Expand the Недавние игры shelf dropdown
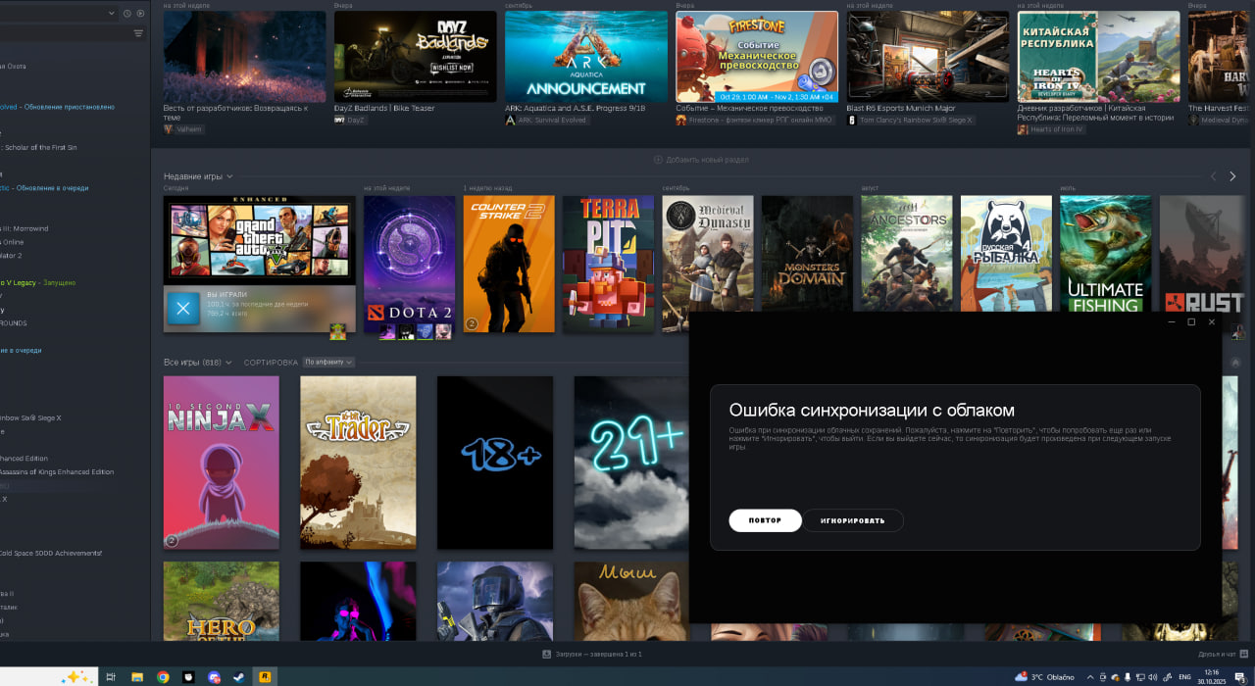 pyautogui.click(x=229, y=176)
